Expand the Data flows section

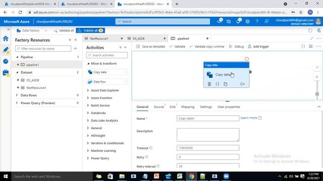click(x=17, y=95)
